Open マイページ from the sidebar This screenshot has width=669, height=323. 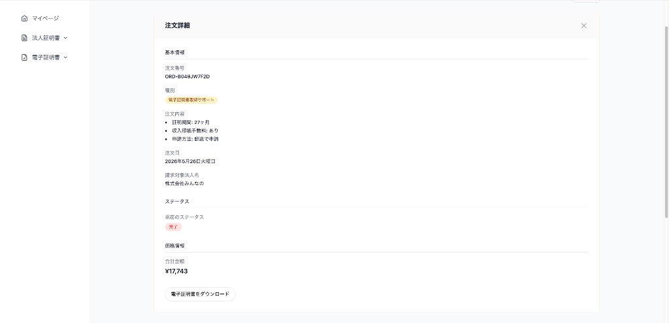46,18
